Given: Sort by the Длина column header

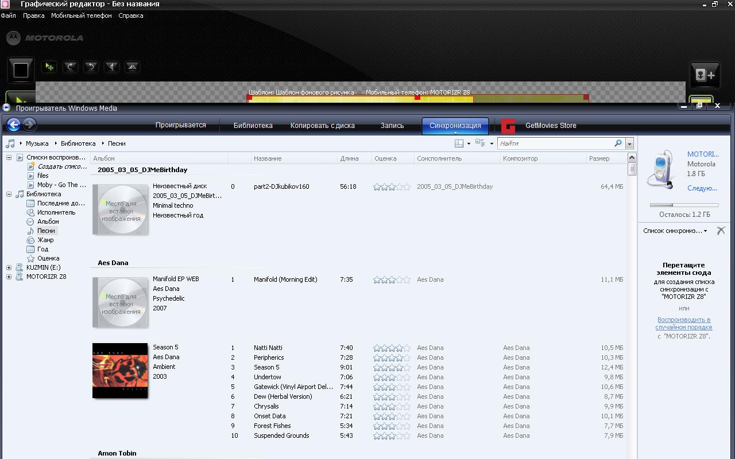Looking at the screenshot, I should (354, 158).
